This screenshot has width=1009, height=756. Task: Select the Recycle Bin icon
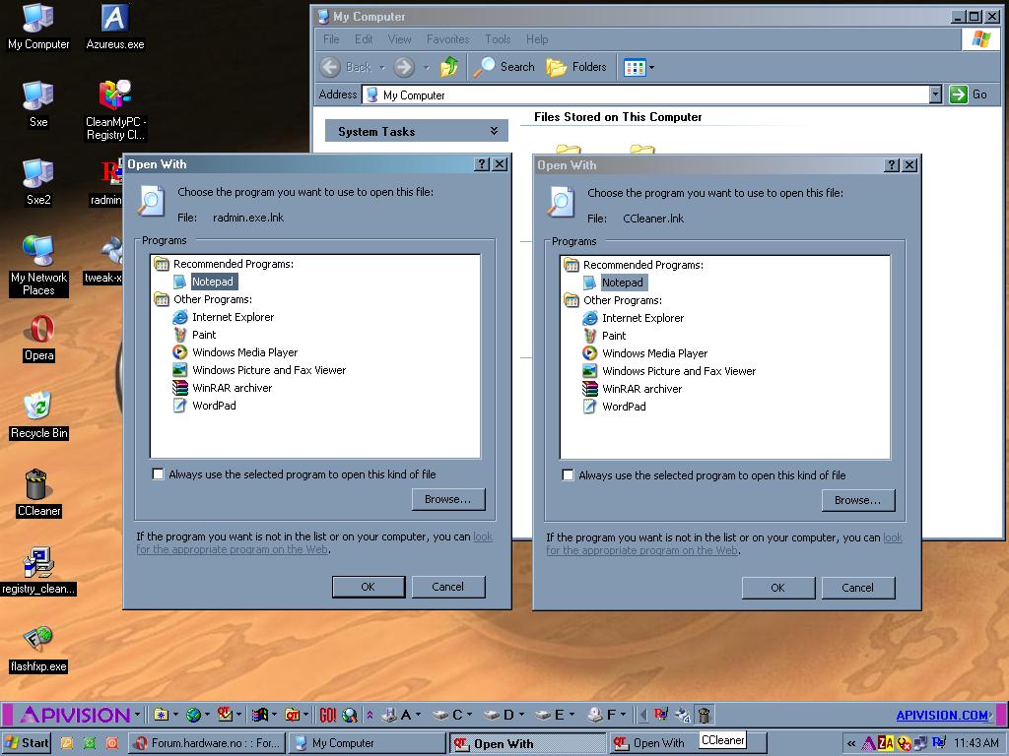pyautogui.click(x=38, y=416)
